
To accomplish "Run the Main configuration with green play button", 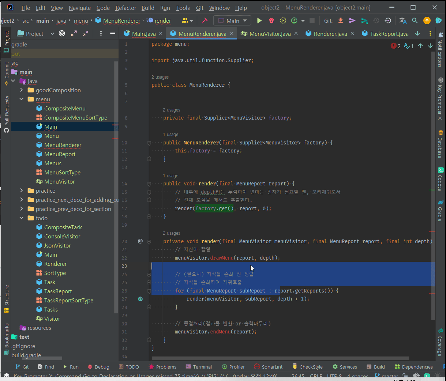I will (259, 21).
